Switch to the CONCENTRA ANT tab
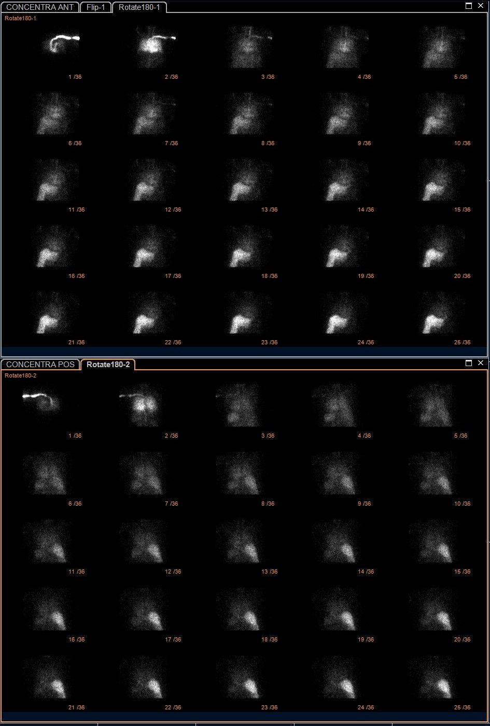 pyautogui.click(x=40, y=7)
